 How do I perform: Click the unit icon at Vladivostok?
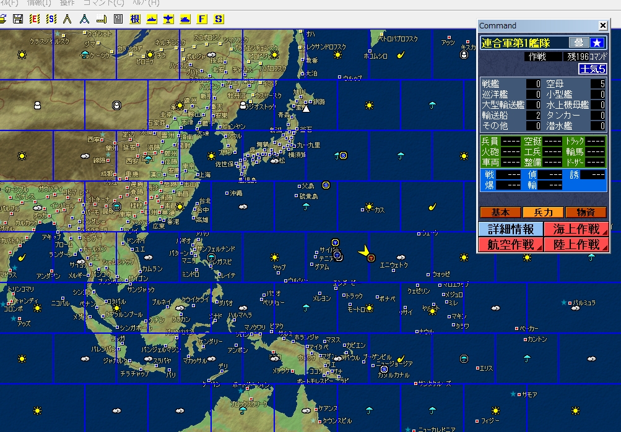(x=243, y=105)
